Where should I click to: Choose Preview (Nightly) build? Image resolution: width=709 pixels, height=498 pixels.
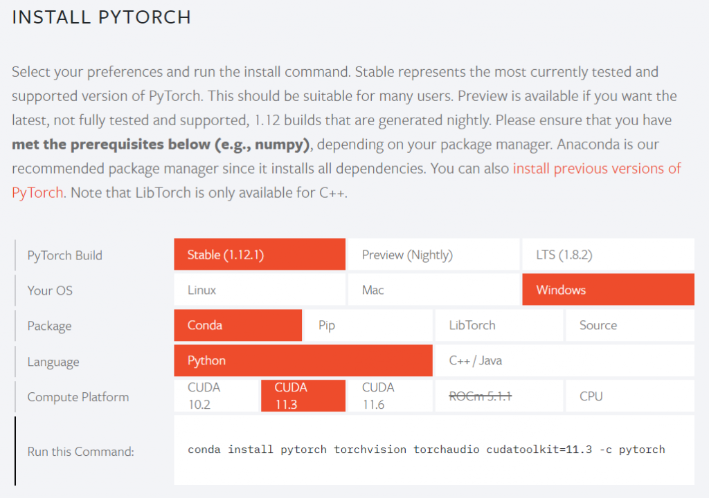click(433, 255)
